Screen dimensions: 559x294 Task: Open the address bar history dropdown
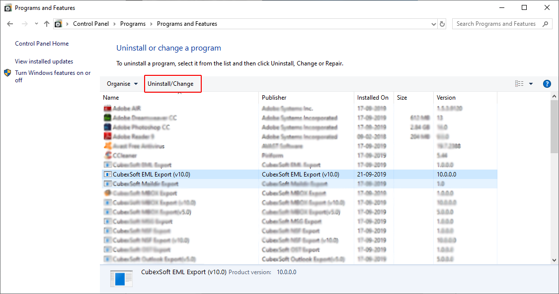[x=433, y=24]
